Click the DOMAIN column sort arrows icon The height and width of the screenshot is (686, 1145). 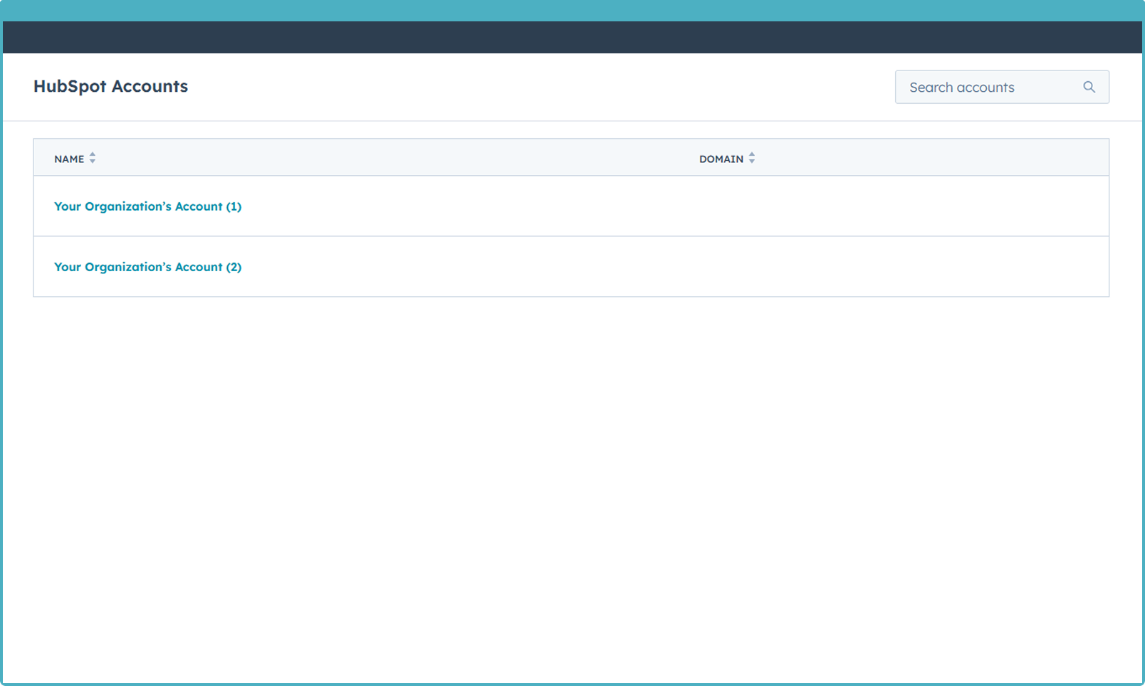pyautogui.click(x=752, y=159)
